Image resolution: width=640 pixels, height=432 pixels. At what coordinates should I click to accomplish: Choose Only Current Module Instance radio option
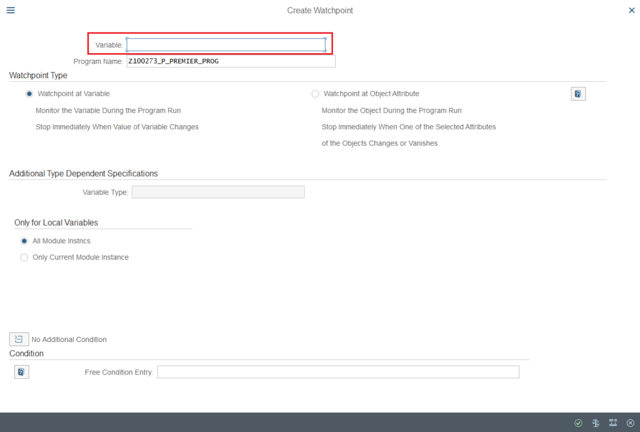(24, 257)
